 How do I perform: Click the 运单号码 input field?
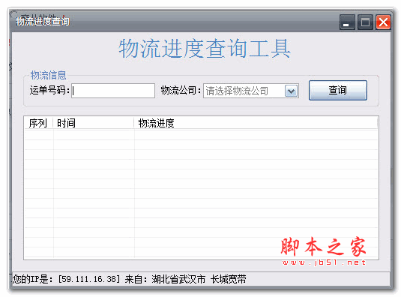113,91
